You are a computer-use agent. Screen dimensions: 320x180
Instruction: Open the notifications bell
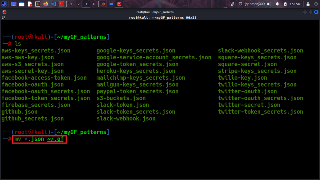pyautogui.click(x=277, y=4)
